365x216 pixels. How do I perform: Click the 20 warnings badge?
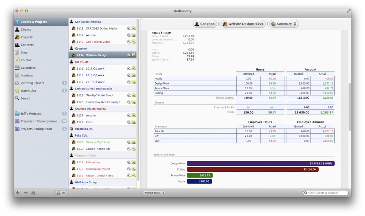tap(61, 192)
